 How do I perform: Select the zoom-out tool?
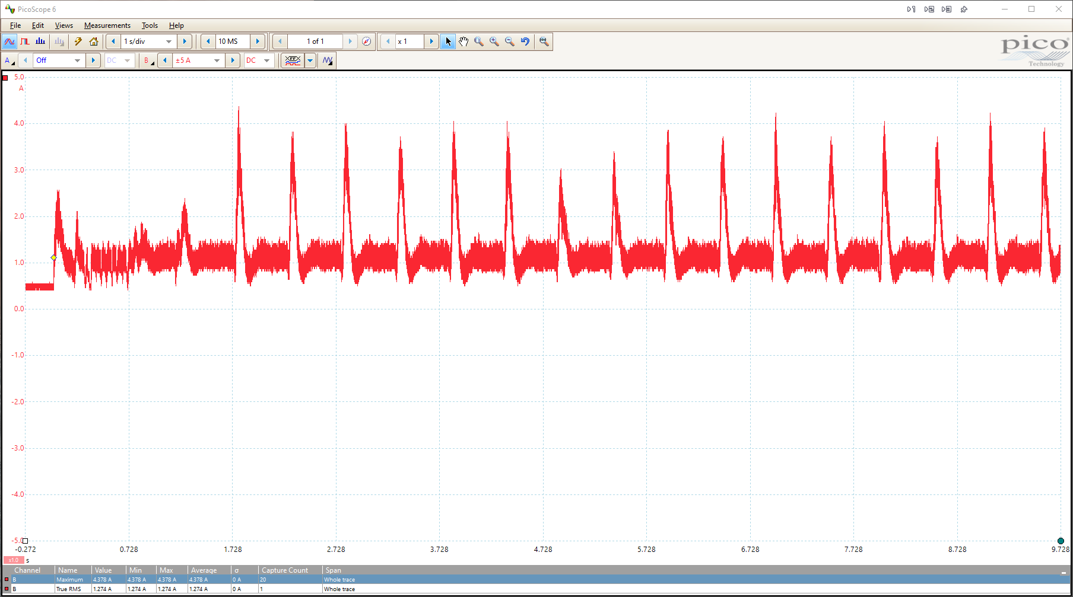pyautogui.click(x=510, y=41)
